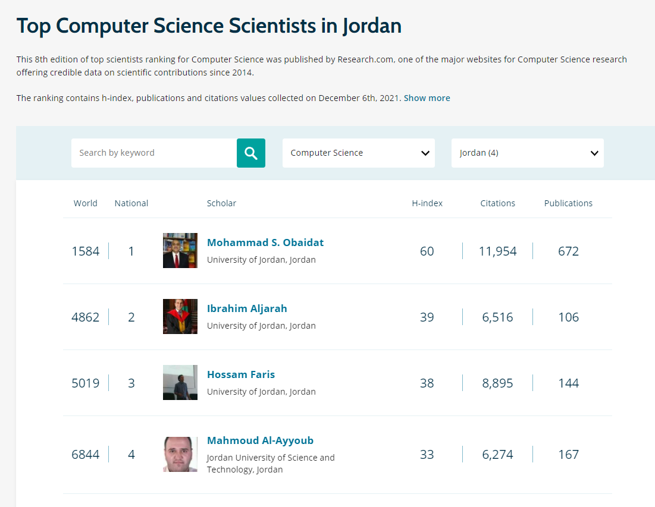The width and height of the screenshot is (655, 507).
Task: Click the Citations column header
Action: tap(497, 203)
